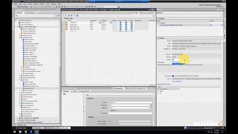The image size is (238, 134).
Task: Collapse the Details section in Add-ins pane
Action: [x=158, y=38]
